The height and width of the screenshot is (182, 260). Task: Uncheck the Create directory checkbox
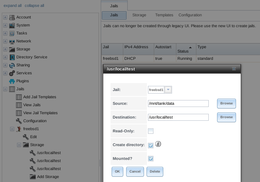(151, 145)
